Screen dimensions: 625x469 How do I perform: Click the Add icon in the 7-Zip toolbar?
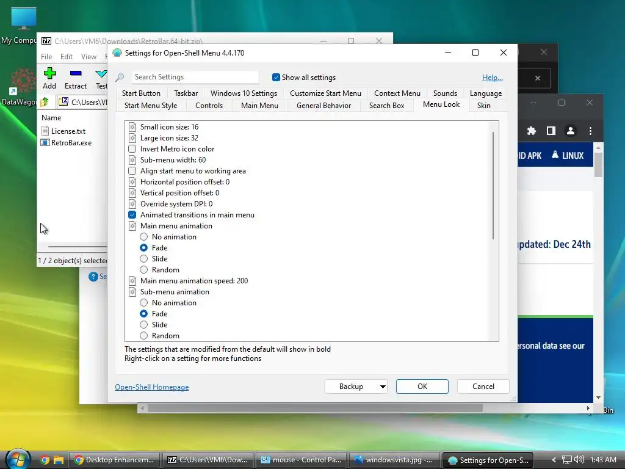(49, 73)
